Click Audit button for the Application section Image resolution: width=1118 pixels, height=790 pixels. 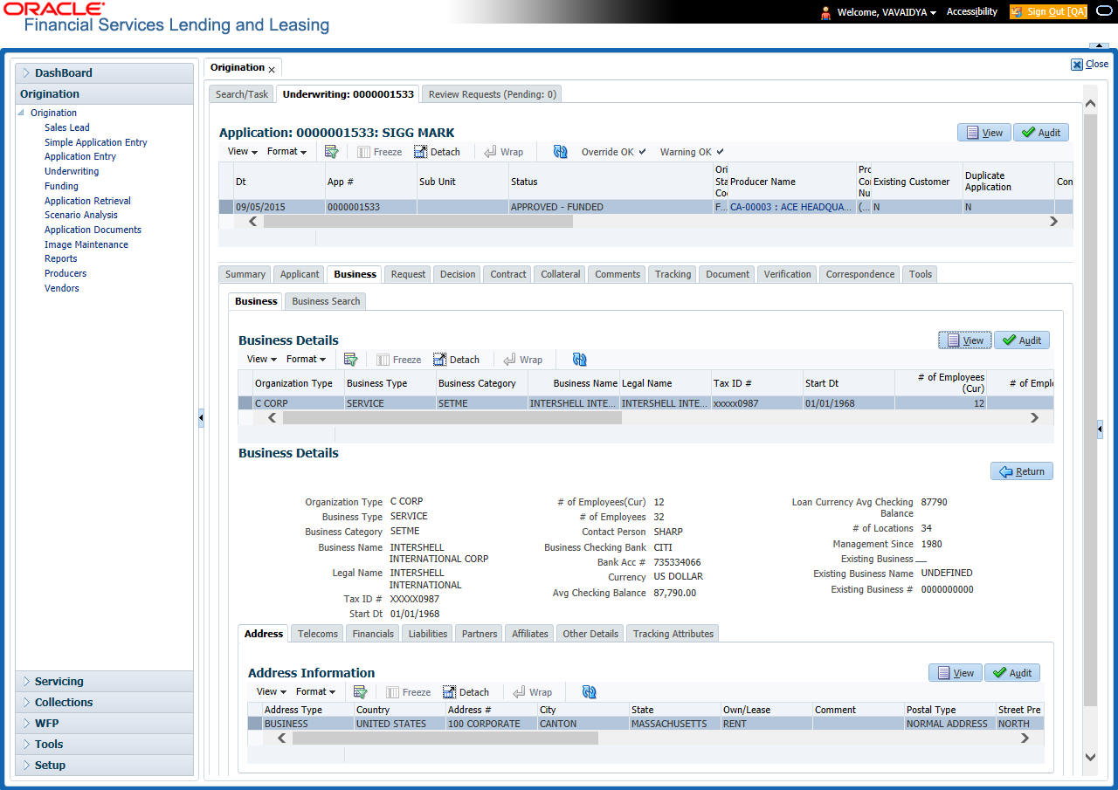click(x=1041, y=133)
